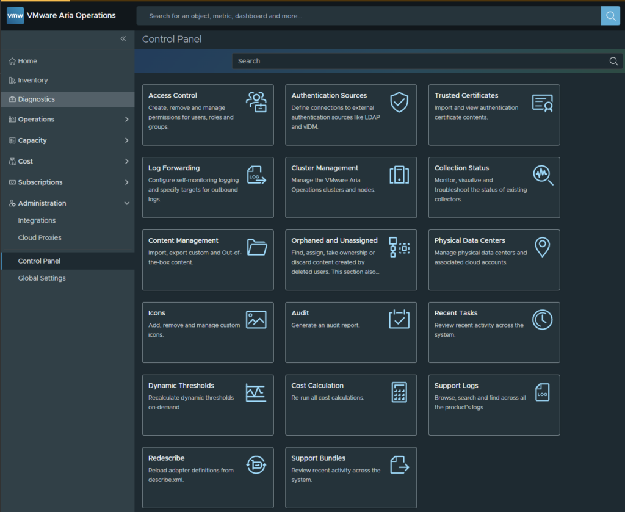Open the Physical Data Centers card title
The height and width of the screenshot is (512, 625).
click(469, 240)
